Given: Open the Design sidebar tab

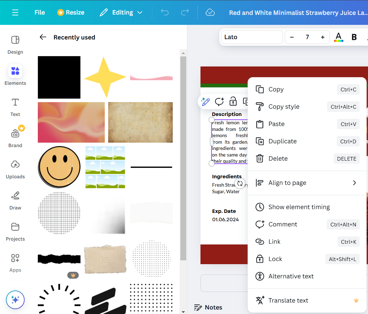Looking at the screenshot, I should pyautogui.click(x=15, y=45).
